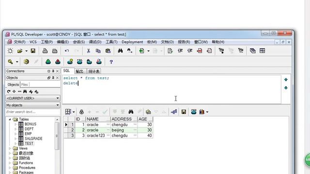Select the EMP table in tree

click(28, 134)
